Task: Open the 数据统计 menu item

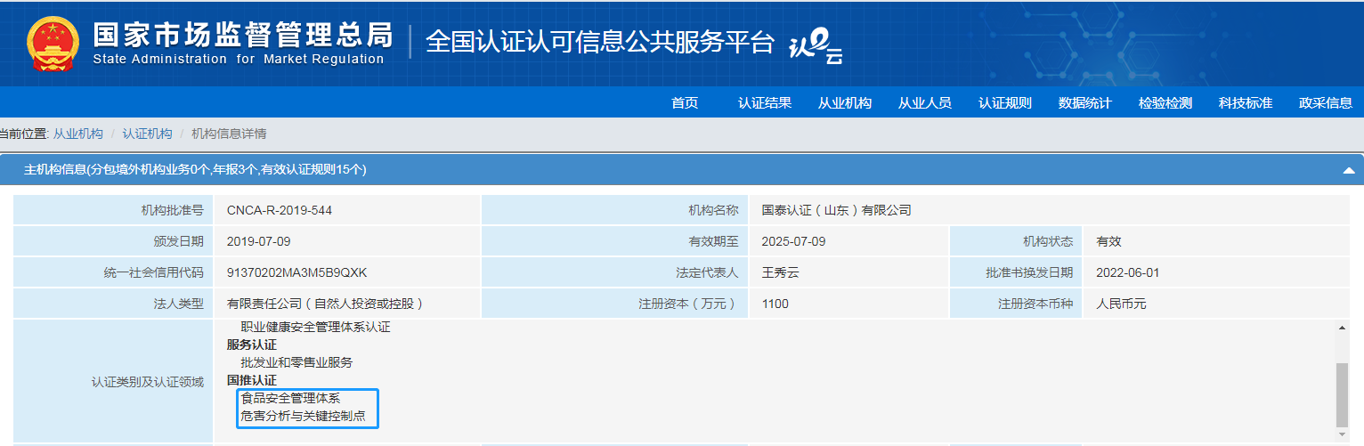Action: click(1085, 103)
